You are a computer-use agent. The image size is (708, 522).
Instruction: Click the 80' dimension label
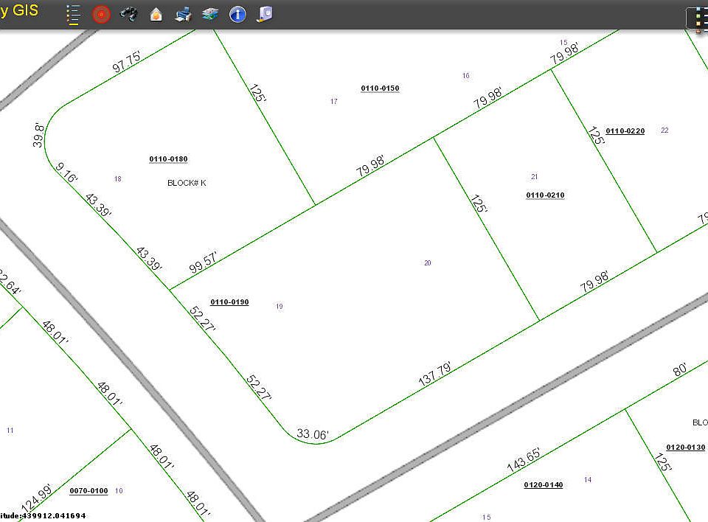coord(680,369)
